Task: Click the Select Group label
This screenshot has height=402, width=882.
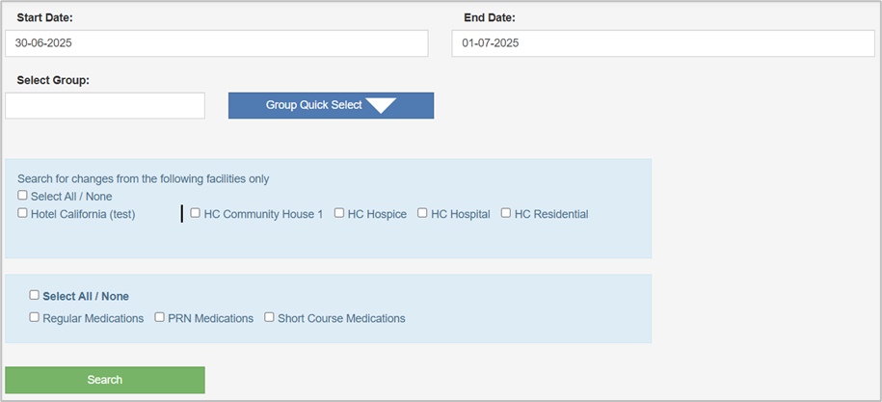Action: 53,80
